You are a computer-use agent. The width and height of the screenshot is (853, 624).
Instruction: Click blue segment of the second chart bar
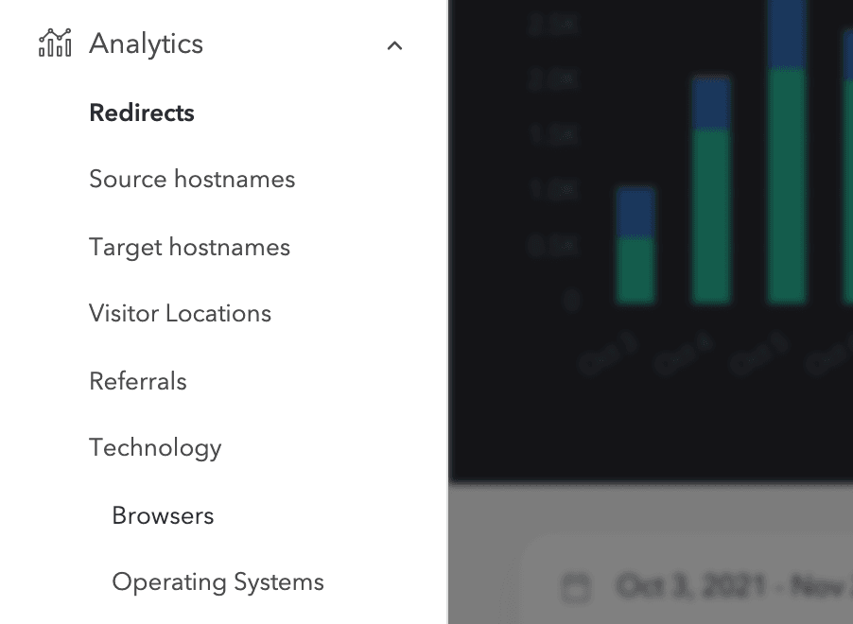click(x=711, y=104)
